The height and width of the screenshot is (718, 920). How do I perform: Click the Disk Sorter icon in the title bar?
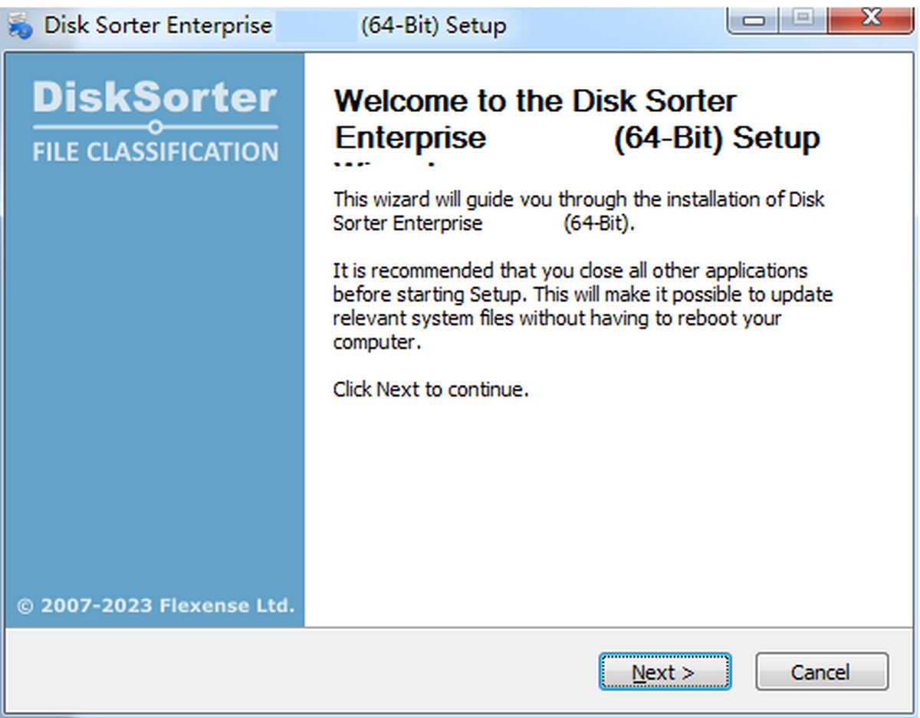coord(21,24)
